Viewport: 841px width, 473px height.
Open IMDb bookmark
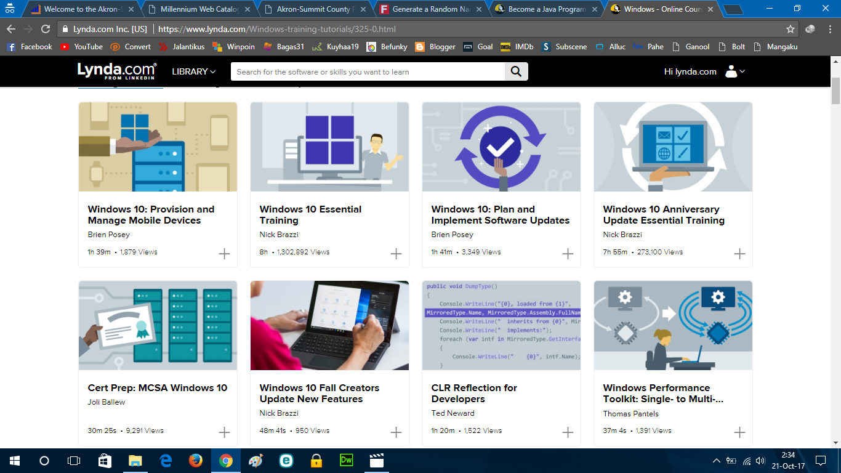point(517,47)
